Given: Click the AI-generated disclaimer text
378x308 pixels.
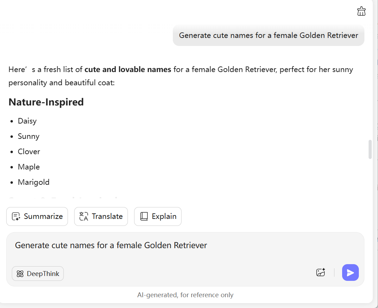Looking at the screenshot, I should (185, 295).
